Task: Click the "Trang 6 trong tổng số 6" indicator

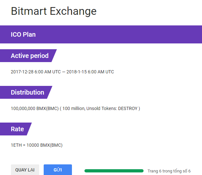Action: click(x=169, y=171)
